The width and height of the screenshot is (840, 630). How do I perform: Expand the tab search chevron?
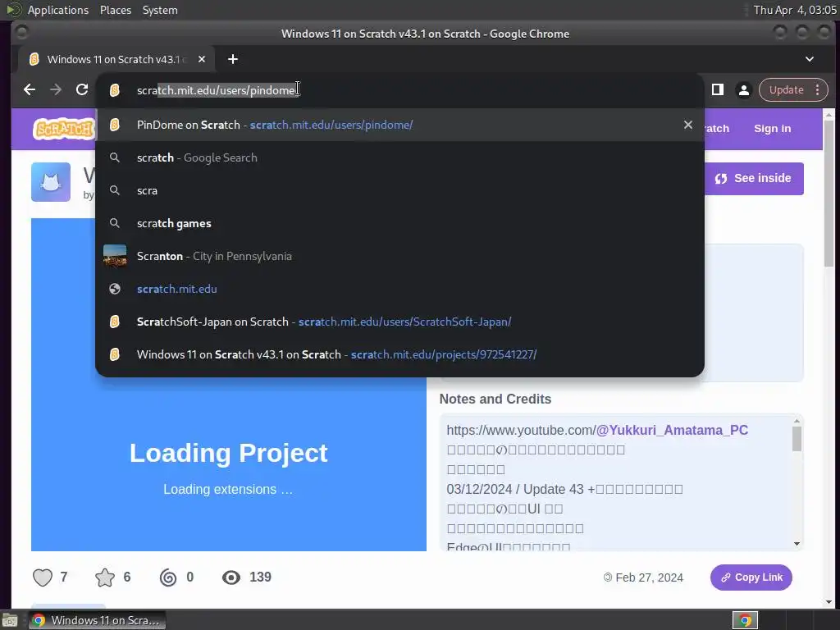(810, 59)
